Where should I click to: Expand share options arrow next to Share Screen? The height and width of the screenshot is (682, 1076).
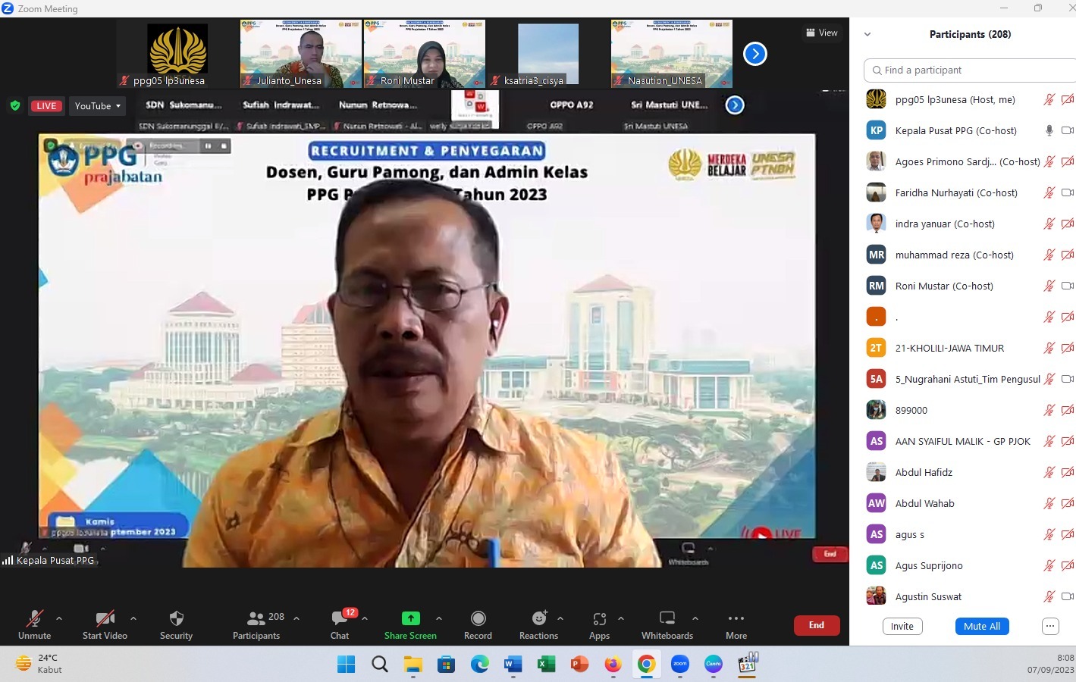[x=439, y=618]
